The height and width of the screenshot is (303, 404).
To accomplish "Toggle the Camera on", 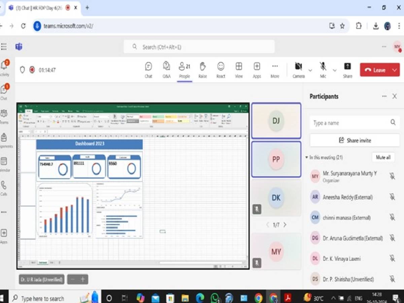I will pyautogui.click(x=298, y=70).
